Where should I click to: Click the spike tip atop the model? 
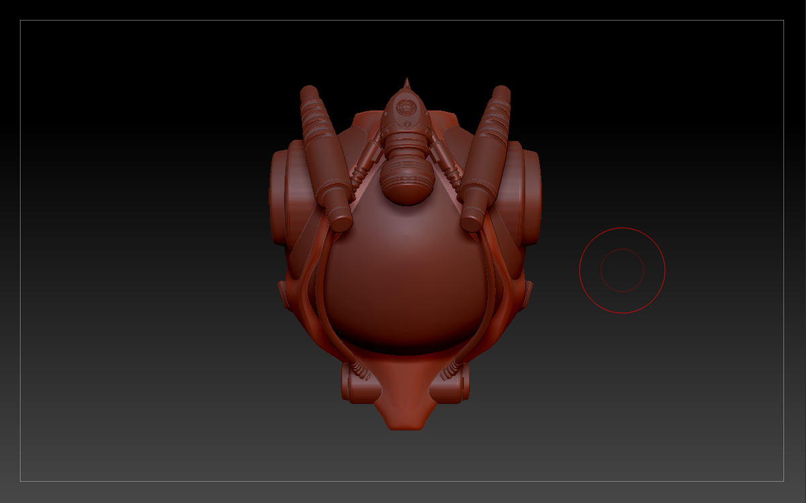tap(406, 85)
